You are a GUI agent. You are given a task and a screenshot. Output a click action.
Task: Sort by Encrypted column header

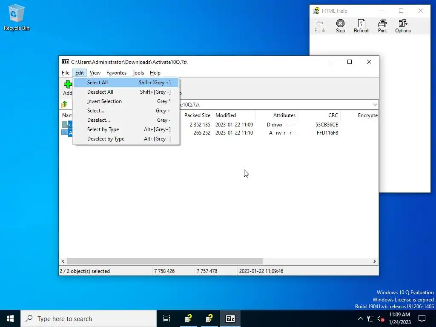(359, 115)
